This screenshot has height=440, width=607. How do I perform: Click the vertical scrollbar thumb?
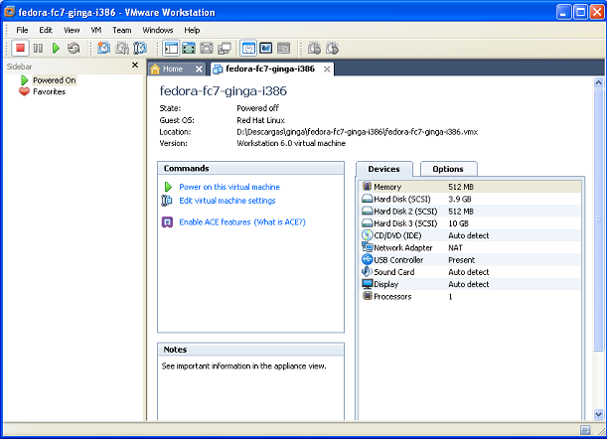598,220
